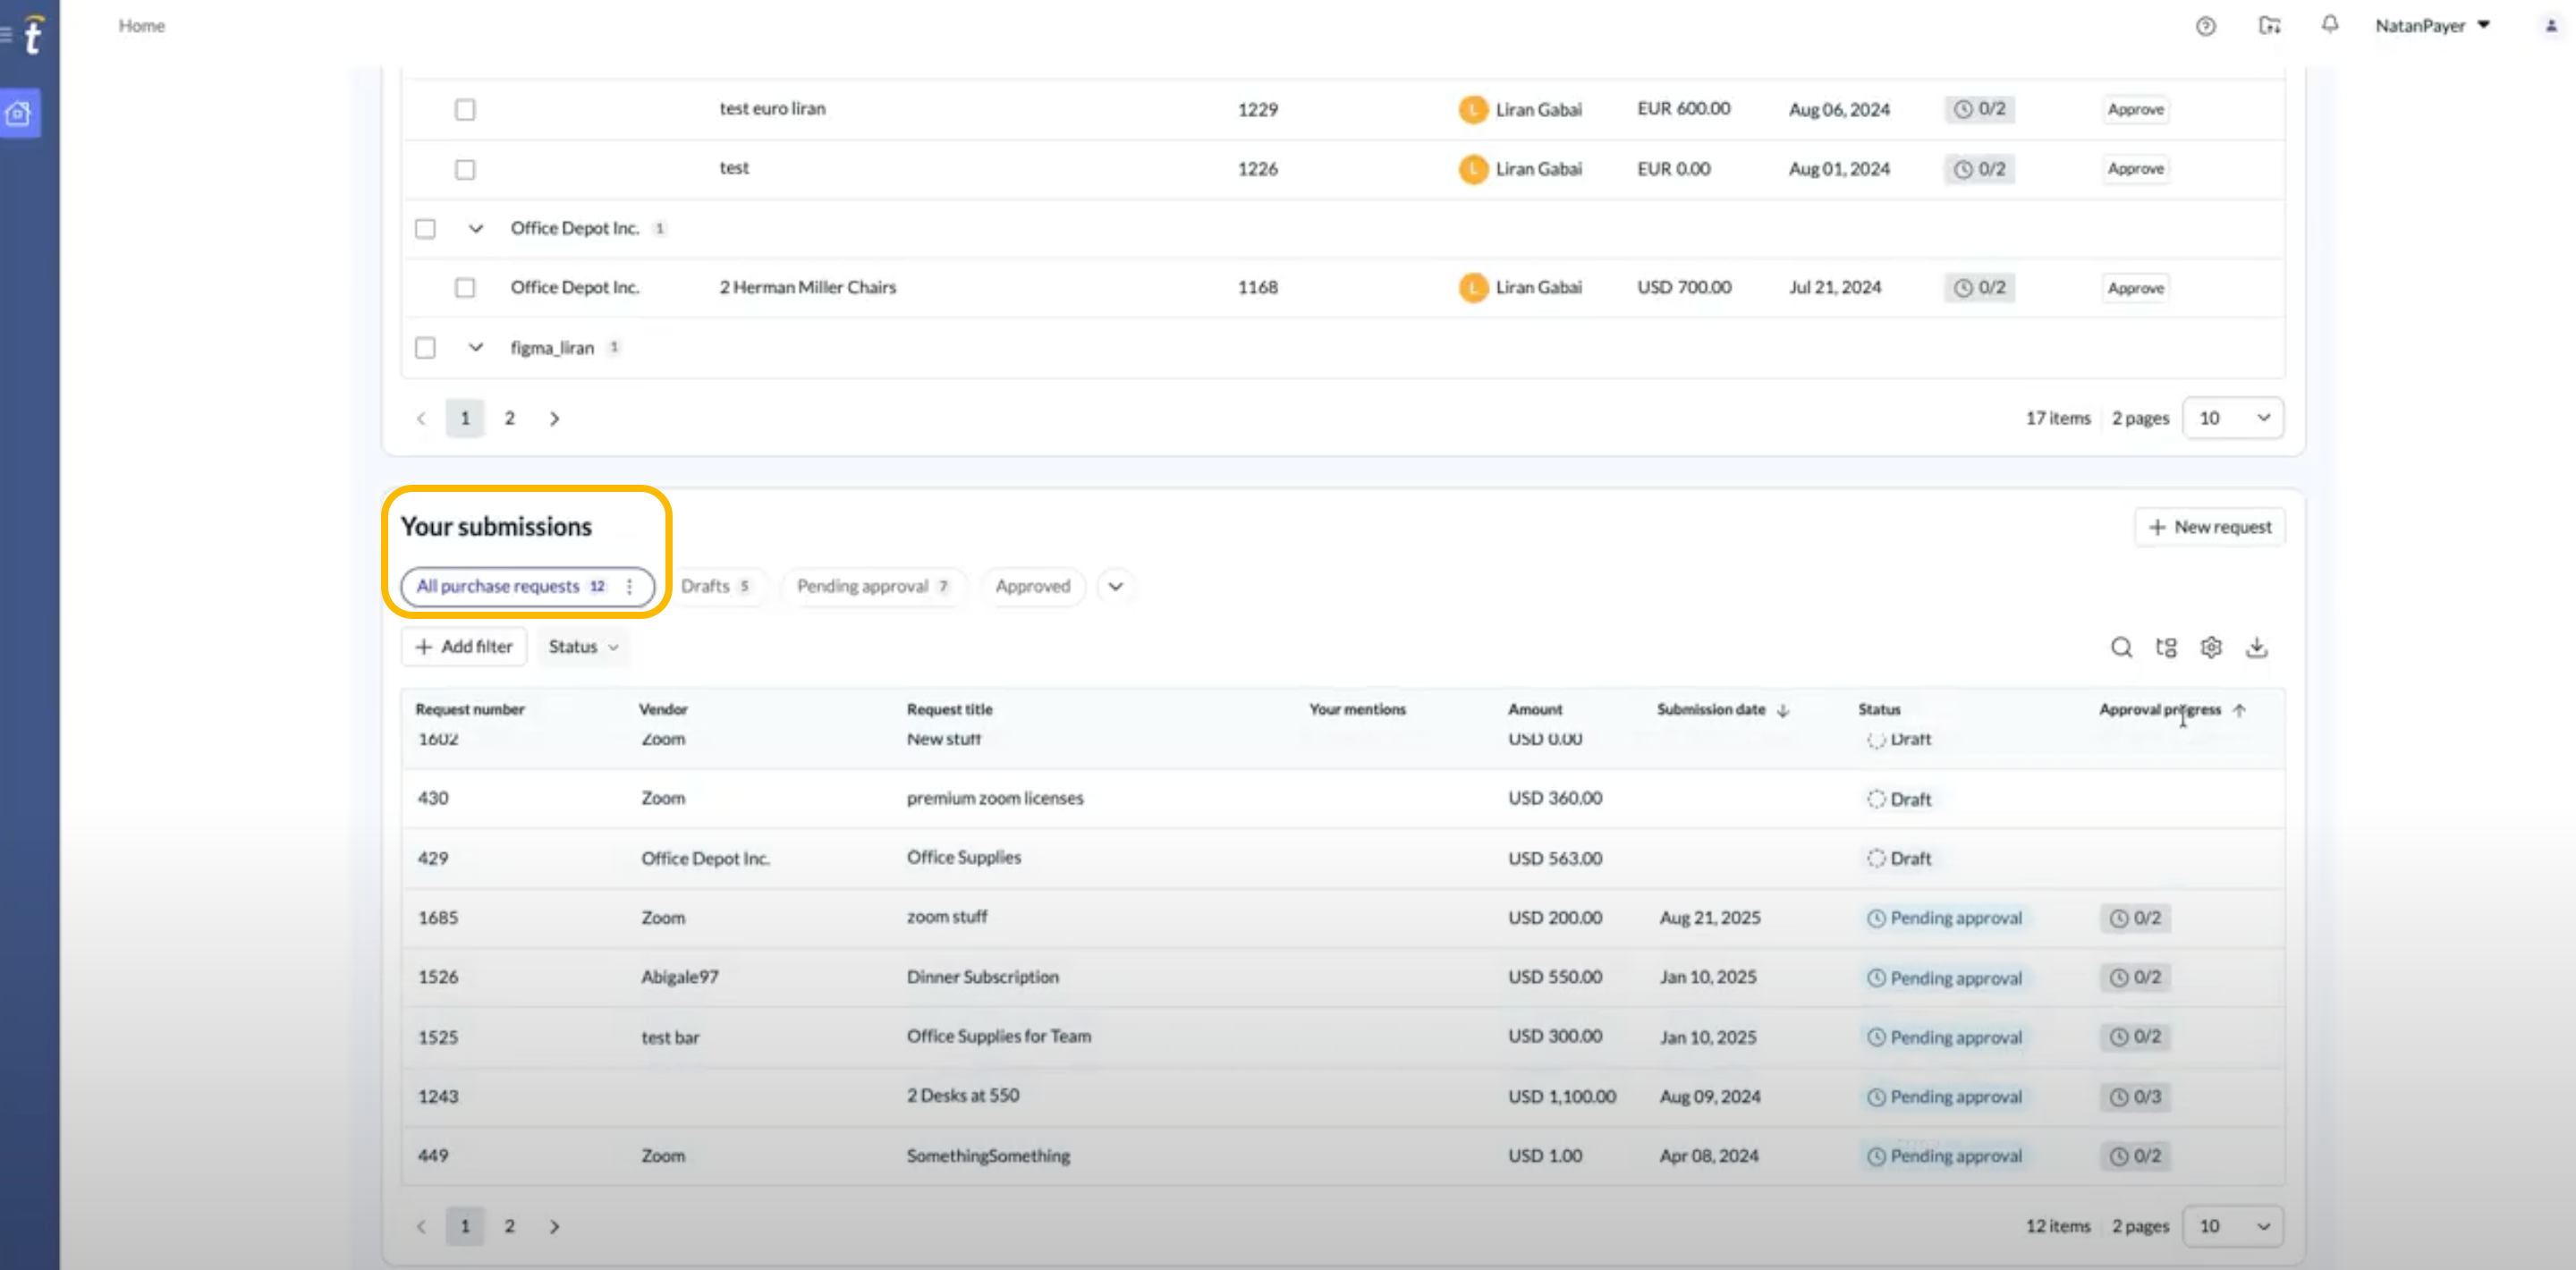Open three-dot menu on All purchase requests
2576x1270 pixels.
point(629,586)
